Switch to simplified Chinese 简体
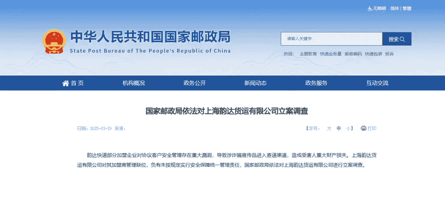This screenshot has height=203, width=445. pyautogui.click(x=394, y=8)
